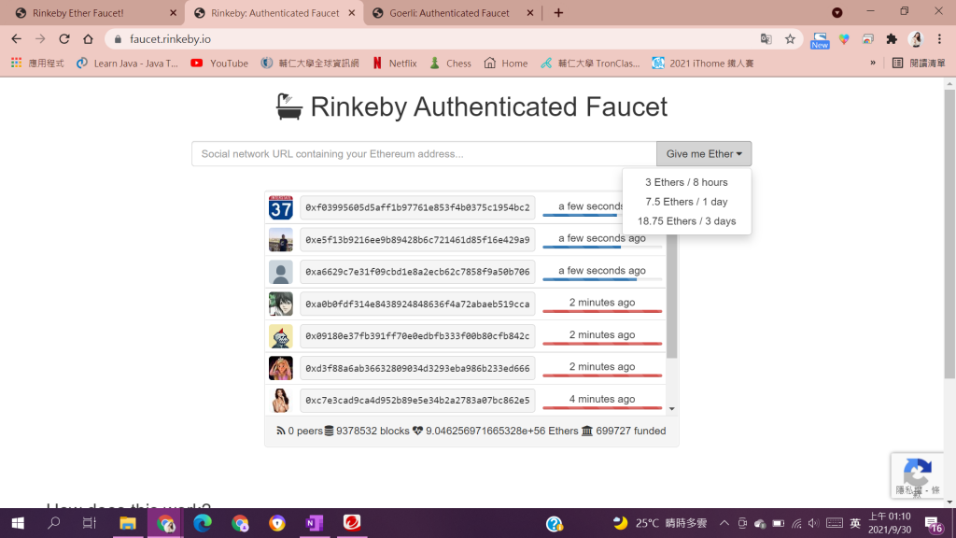
Task: Close the Goerli: Authenticated Faucet tab
Action: 530,13
